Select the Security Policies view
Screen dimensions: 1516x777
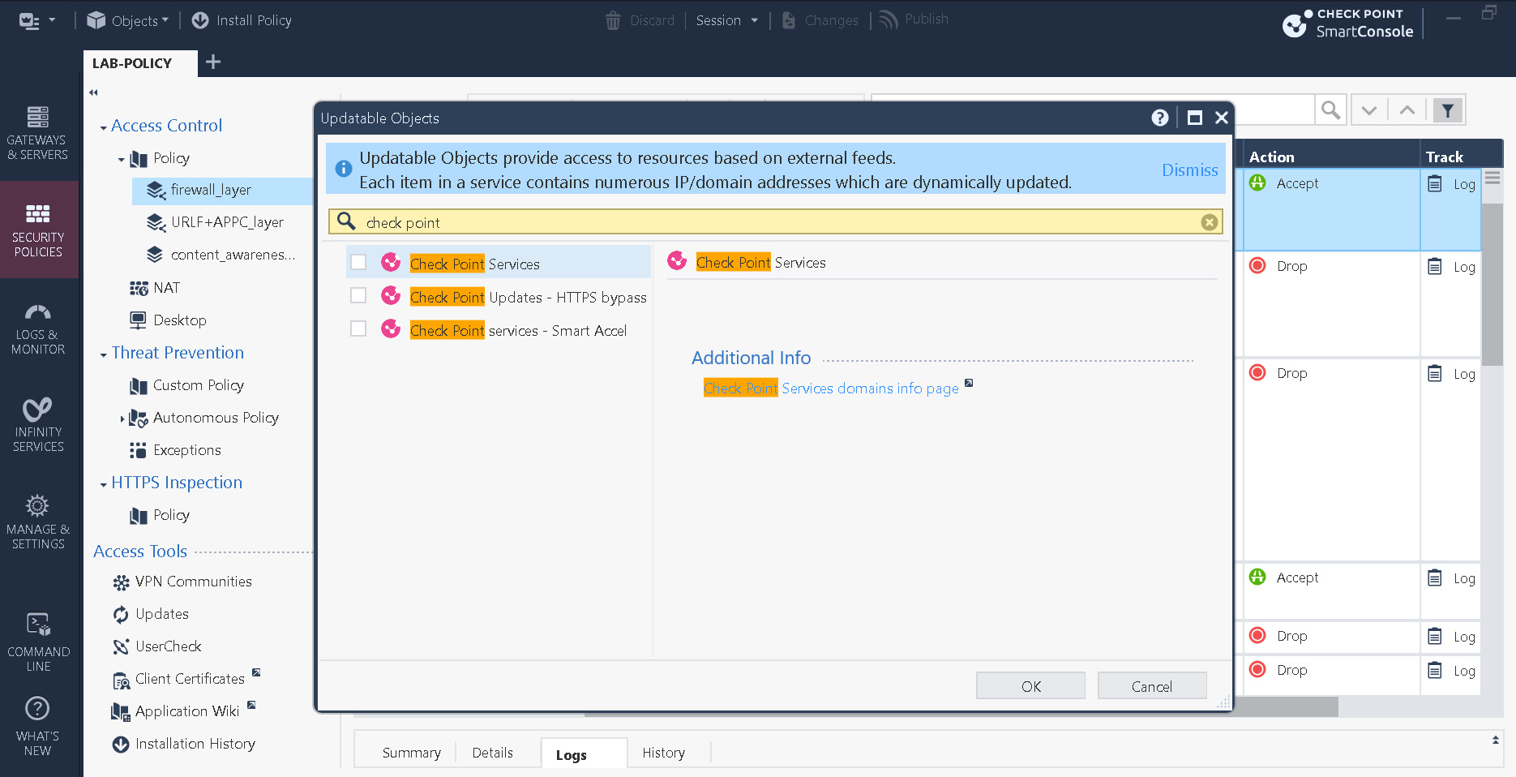[x=38, y=230]
